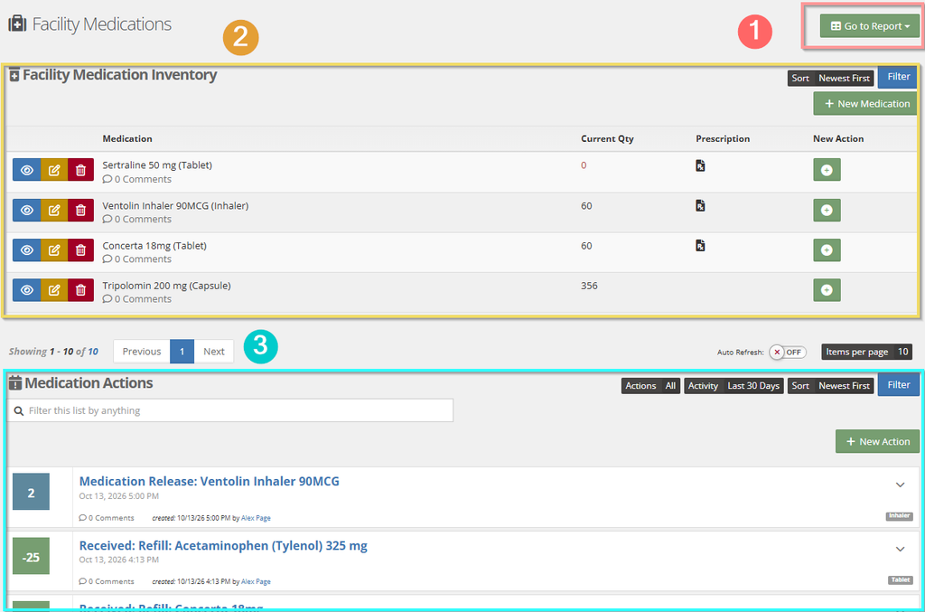Open comments for Sertraline 50 mg
The image size is (925, 612).
click(x=137, y=179)
